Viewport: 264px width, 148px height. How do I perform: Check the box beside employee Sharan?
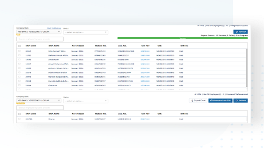(x=20, y=119)
